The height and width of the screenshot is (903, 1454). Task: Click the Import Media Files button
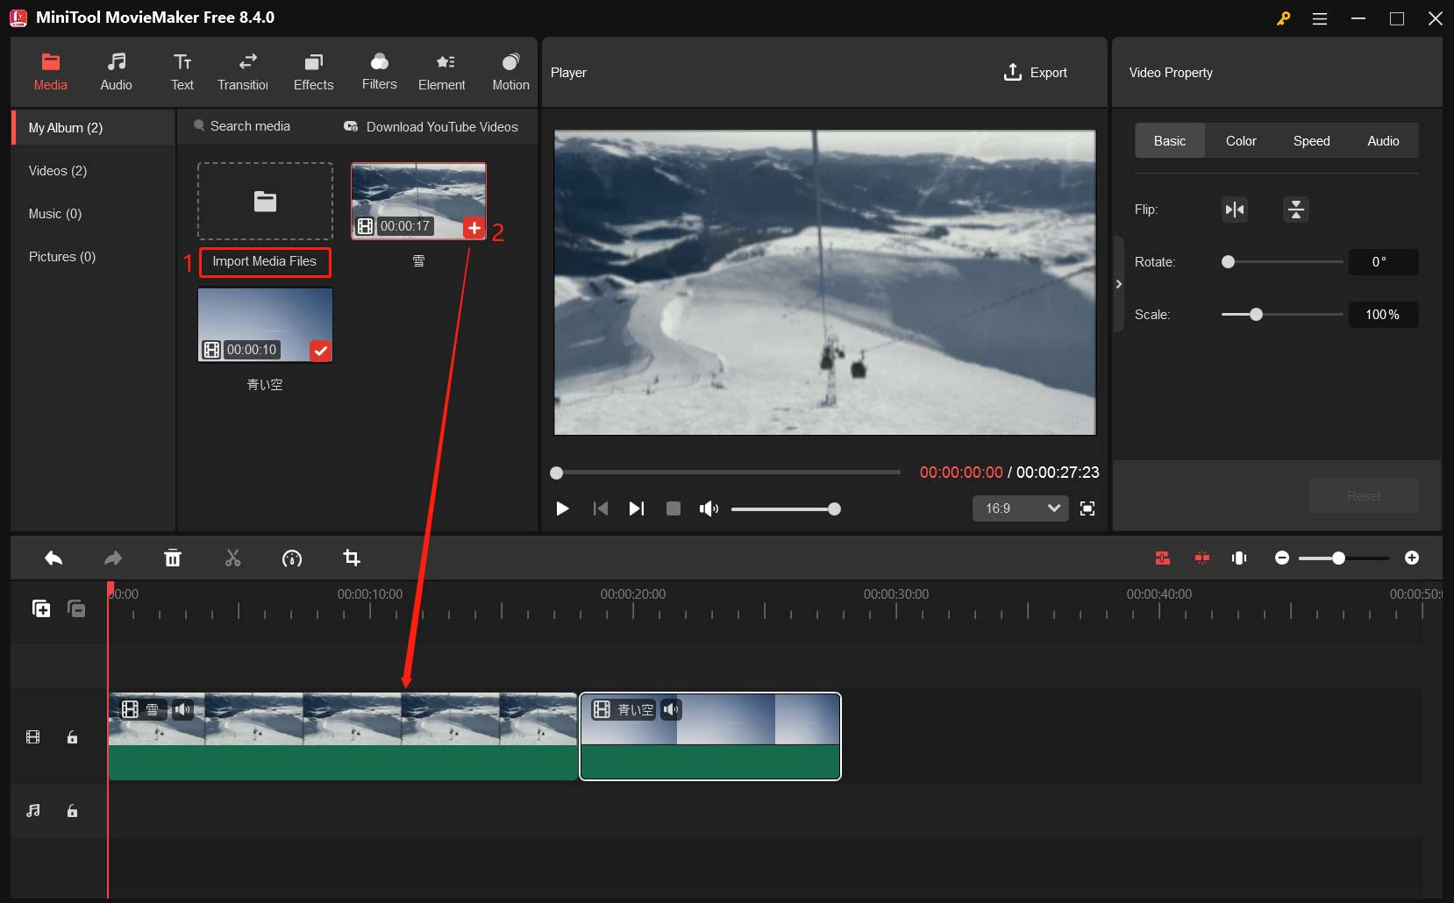(x=265, y=261)
